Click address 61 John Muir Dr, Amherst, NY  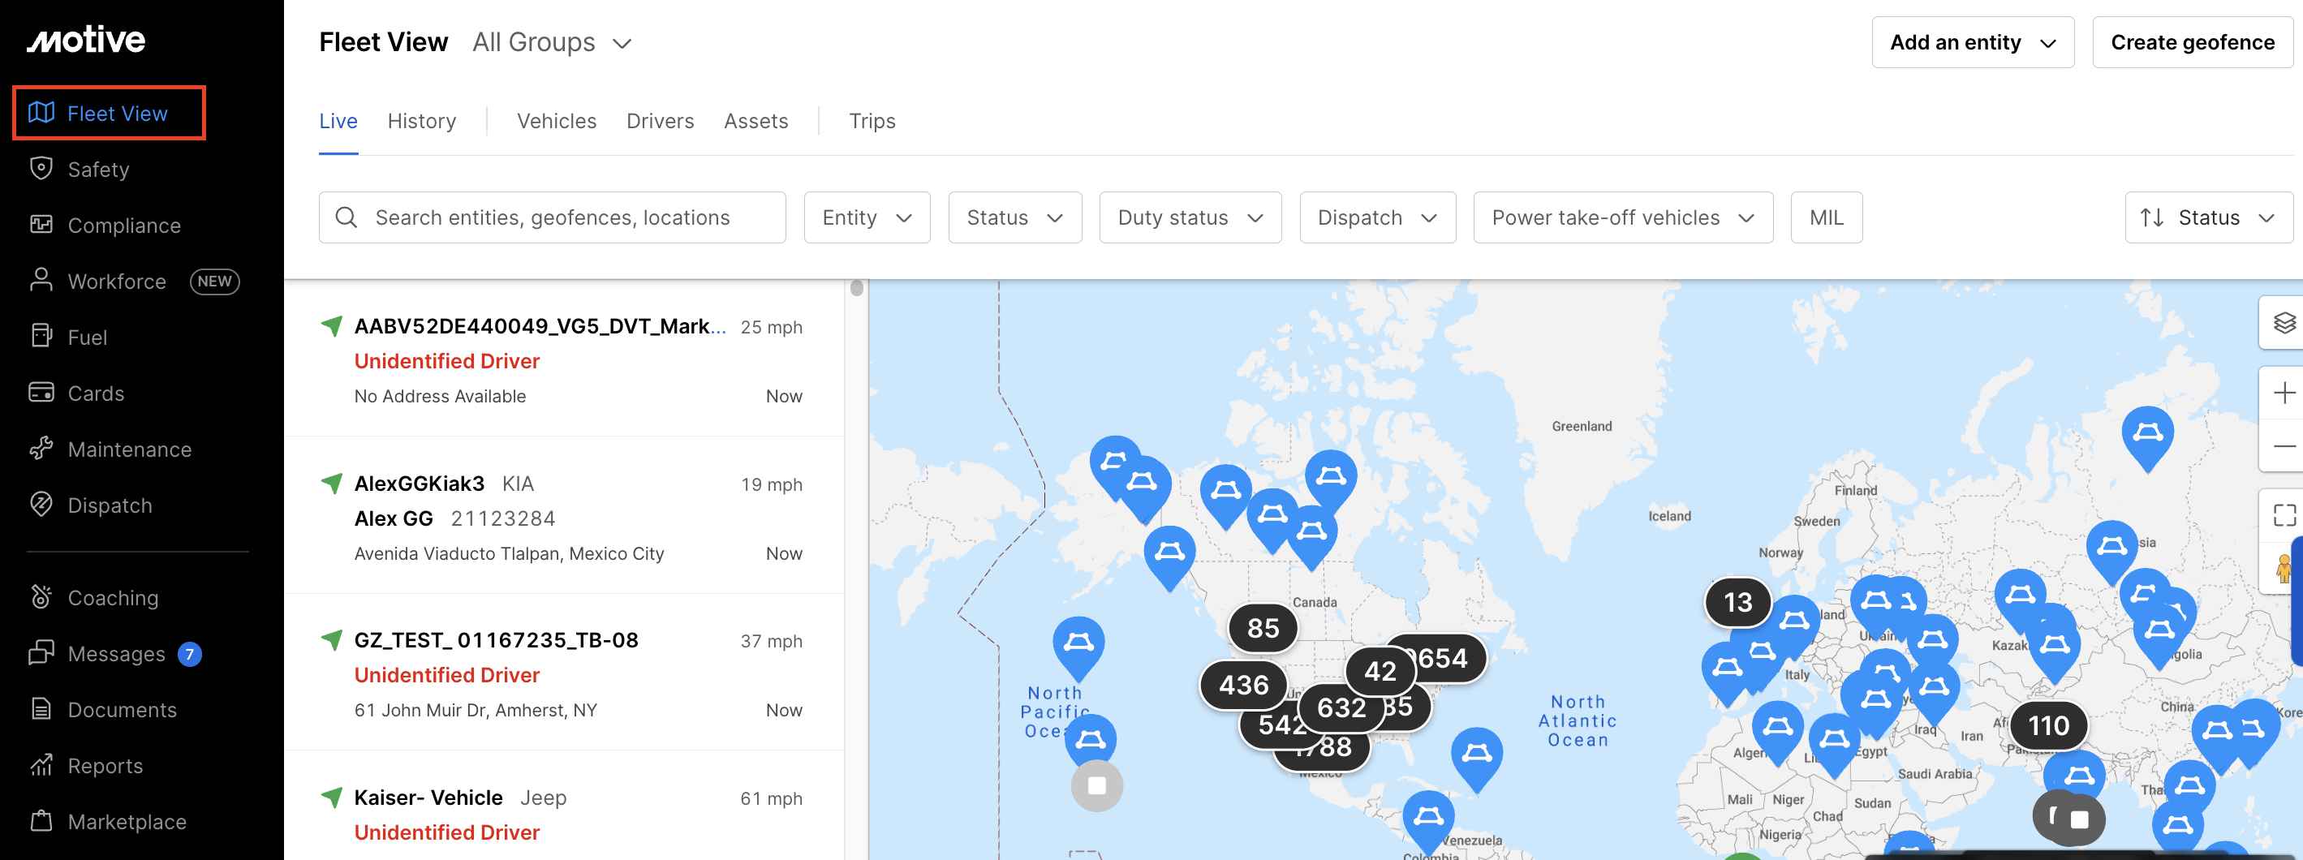point(476,710)
